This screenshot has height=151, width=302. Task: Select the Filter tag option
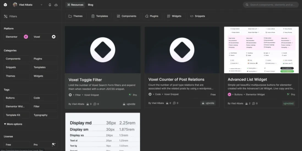[x=45, y=106]
